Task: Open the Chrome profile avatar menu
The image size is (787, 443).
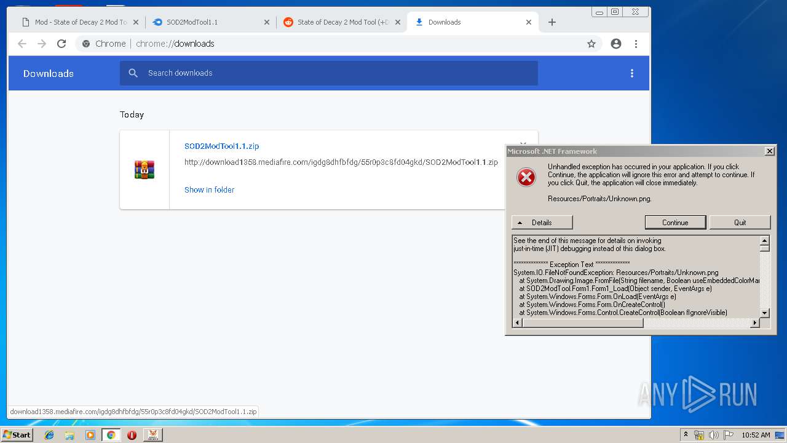Action: pos(616,44)
